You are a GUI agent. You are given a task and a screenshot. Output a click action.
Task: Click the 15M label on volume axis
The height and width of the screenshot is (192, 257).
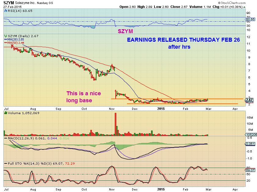pos(250,118)
